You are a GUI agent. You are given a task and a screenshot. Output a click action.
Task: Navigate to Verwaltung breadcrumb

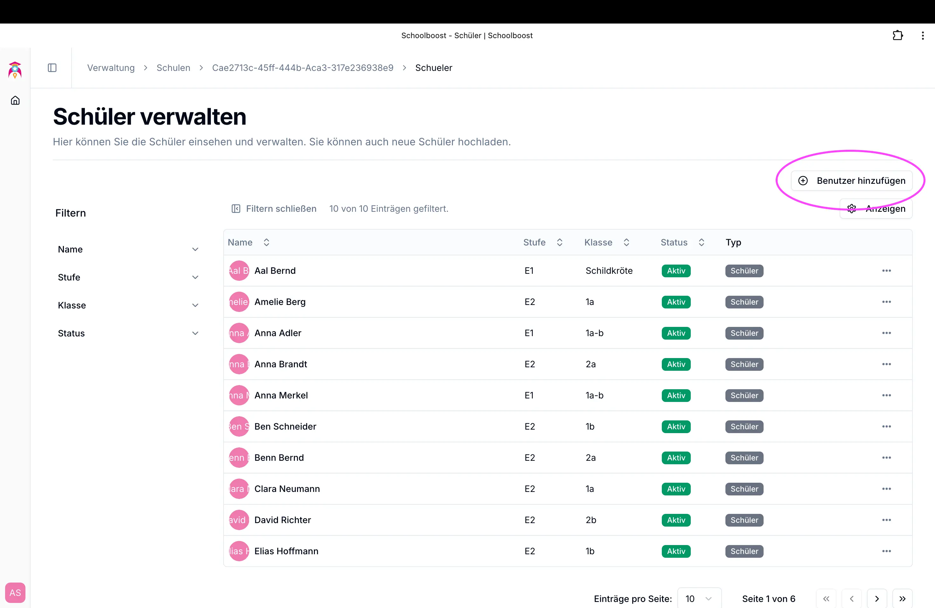tap(111, 67)
